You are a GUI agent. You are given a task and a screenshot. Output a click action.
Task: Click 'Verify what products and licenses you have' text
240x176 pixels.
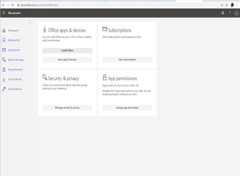(122, 37)
